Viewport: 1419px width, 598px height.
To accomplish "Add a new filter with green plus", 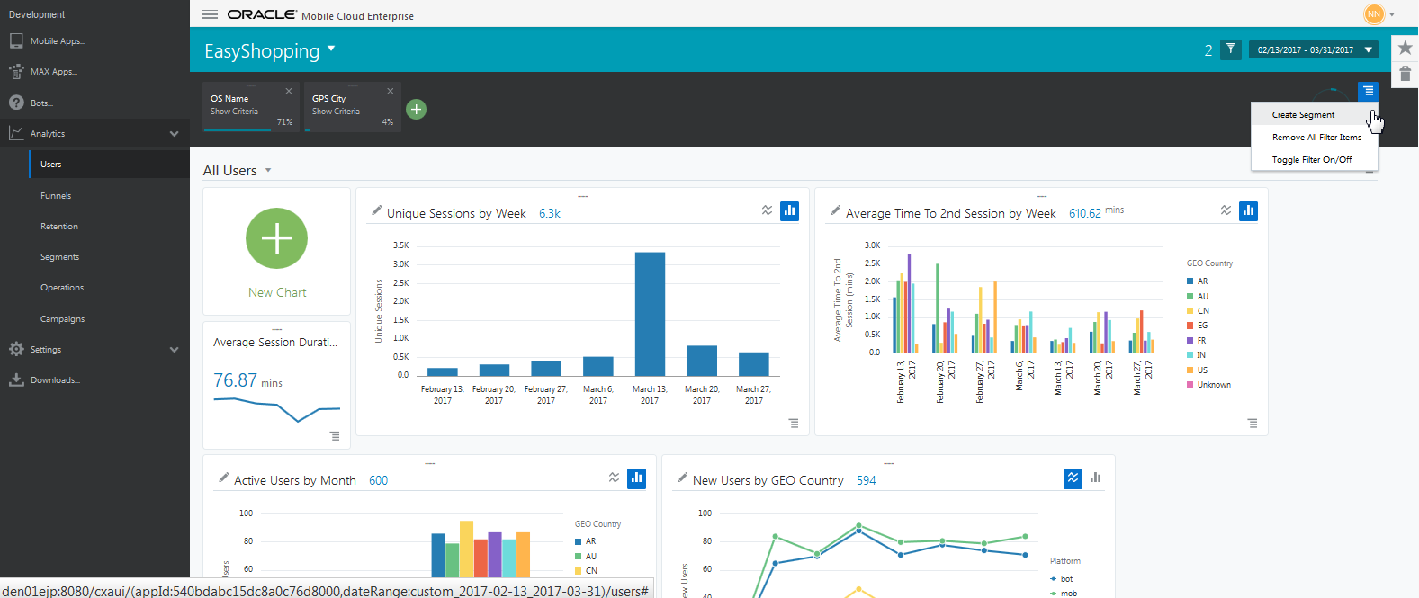I will pos(416,109).
